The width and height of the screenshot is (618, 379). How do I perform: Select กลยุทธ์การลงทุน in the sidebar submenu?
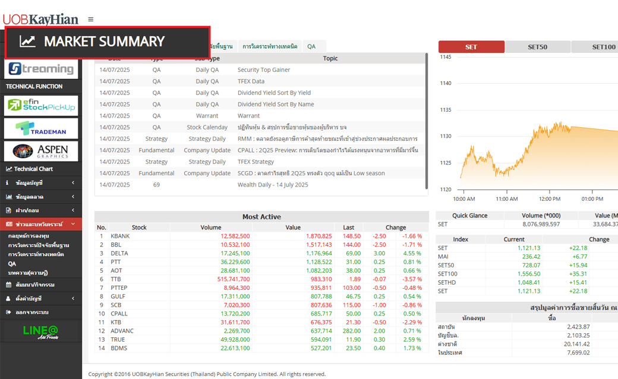(x=29, y=236)
